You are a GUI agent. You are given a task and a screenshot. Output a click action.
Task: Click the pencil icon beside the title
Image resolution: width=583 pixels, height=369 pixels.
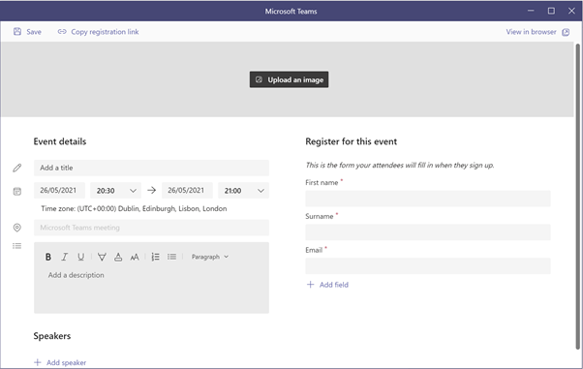coord(17,168)
